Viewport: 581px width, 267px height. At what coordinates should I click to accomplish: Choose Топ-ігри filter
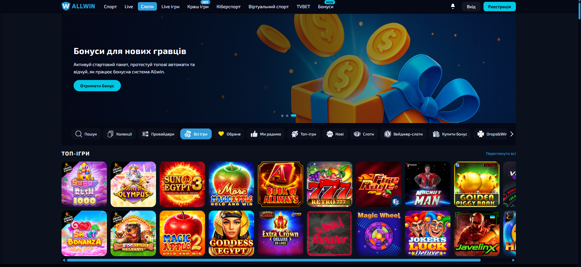tap(304, 134)
